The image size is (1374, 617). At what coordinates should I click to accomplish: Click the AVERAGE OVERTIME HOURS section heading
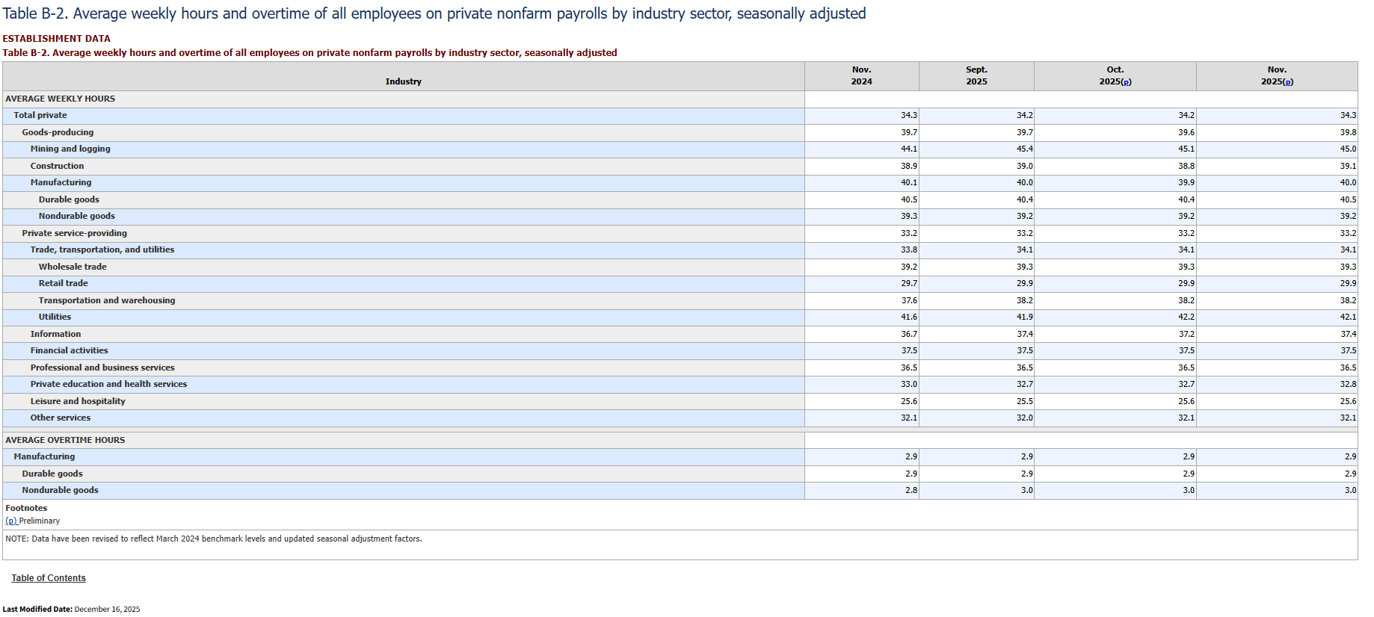(x=65, y=440)
